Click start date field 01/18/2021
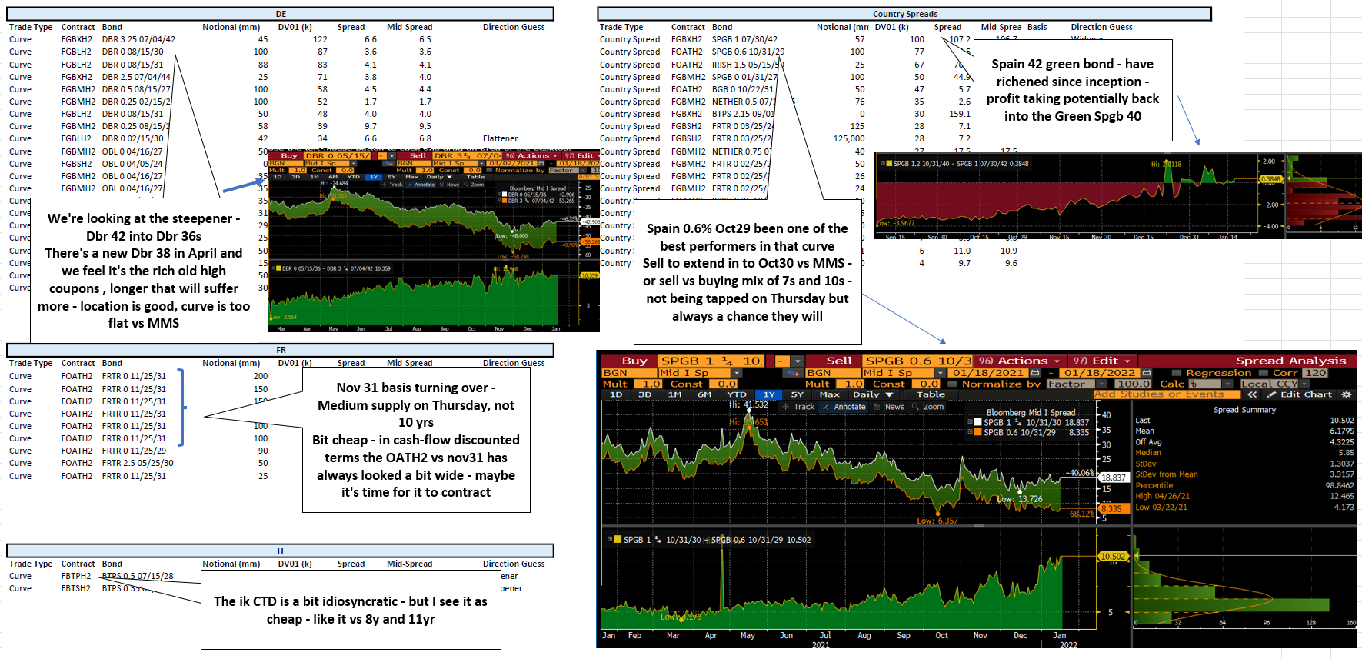 tap(989, 373)
